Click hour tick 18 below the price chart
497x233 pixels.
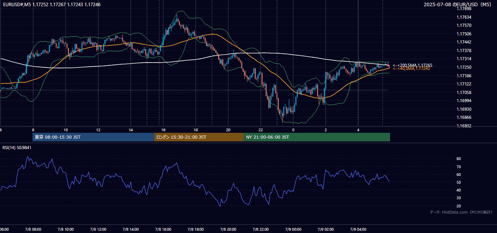point(196,130)
